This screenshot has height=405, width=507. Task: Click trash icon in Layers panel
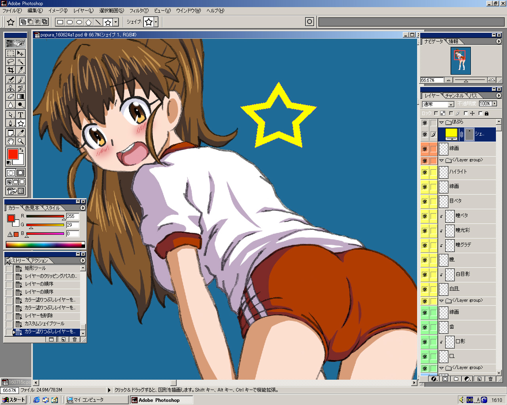[490, 379]
